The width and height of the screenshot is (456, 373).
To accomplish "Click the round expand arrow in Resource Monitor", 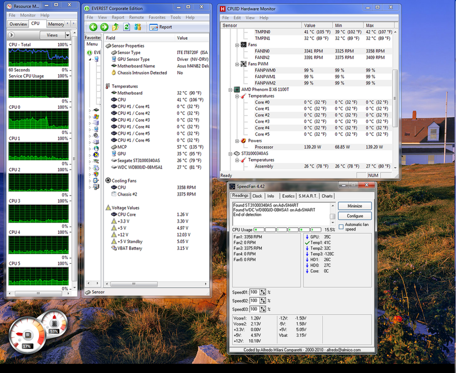I will point(11,35).
